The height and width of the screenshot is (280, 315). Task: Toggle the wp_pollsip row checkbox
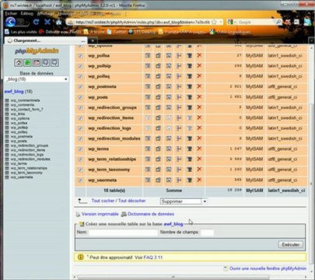tap(80, 66)
